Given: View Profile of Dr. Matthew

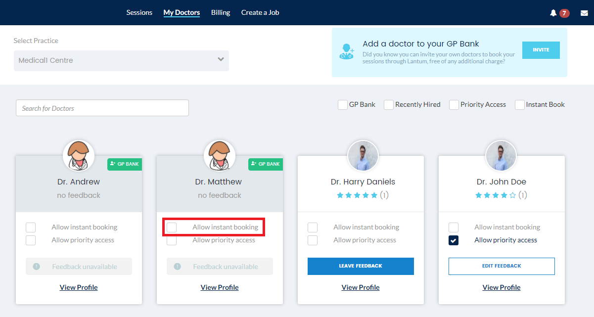Looking at the screenshot, I should (220, 287).
